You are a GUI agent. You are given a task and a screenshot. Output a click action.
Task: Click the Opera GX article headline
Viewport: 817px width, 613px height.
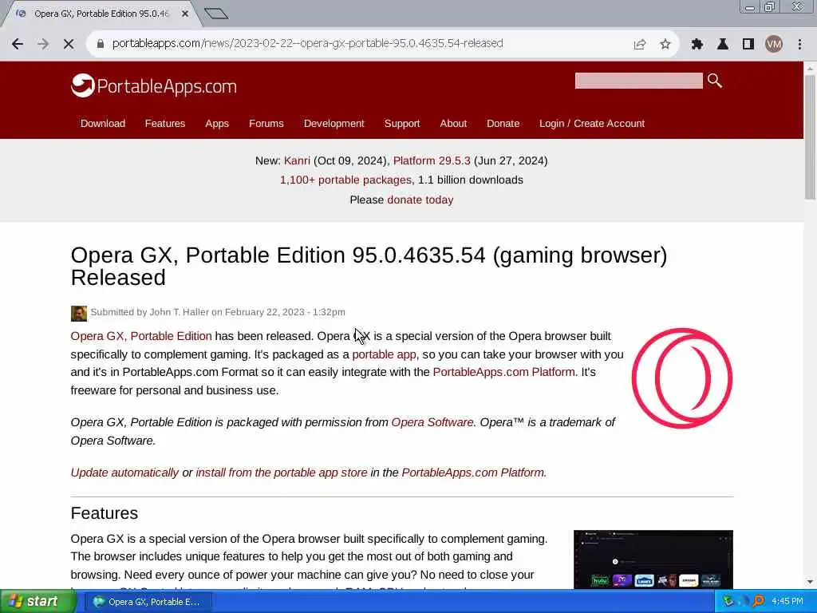369,266
